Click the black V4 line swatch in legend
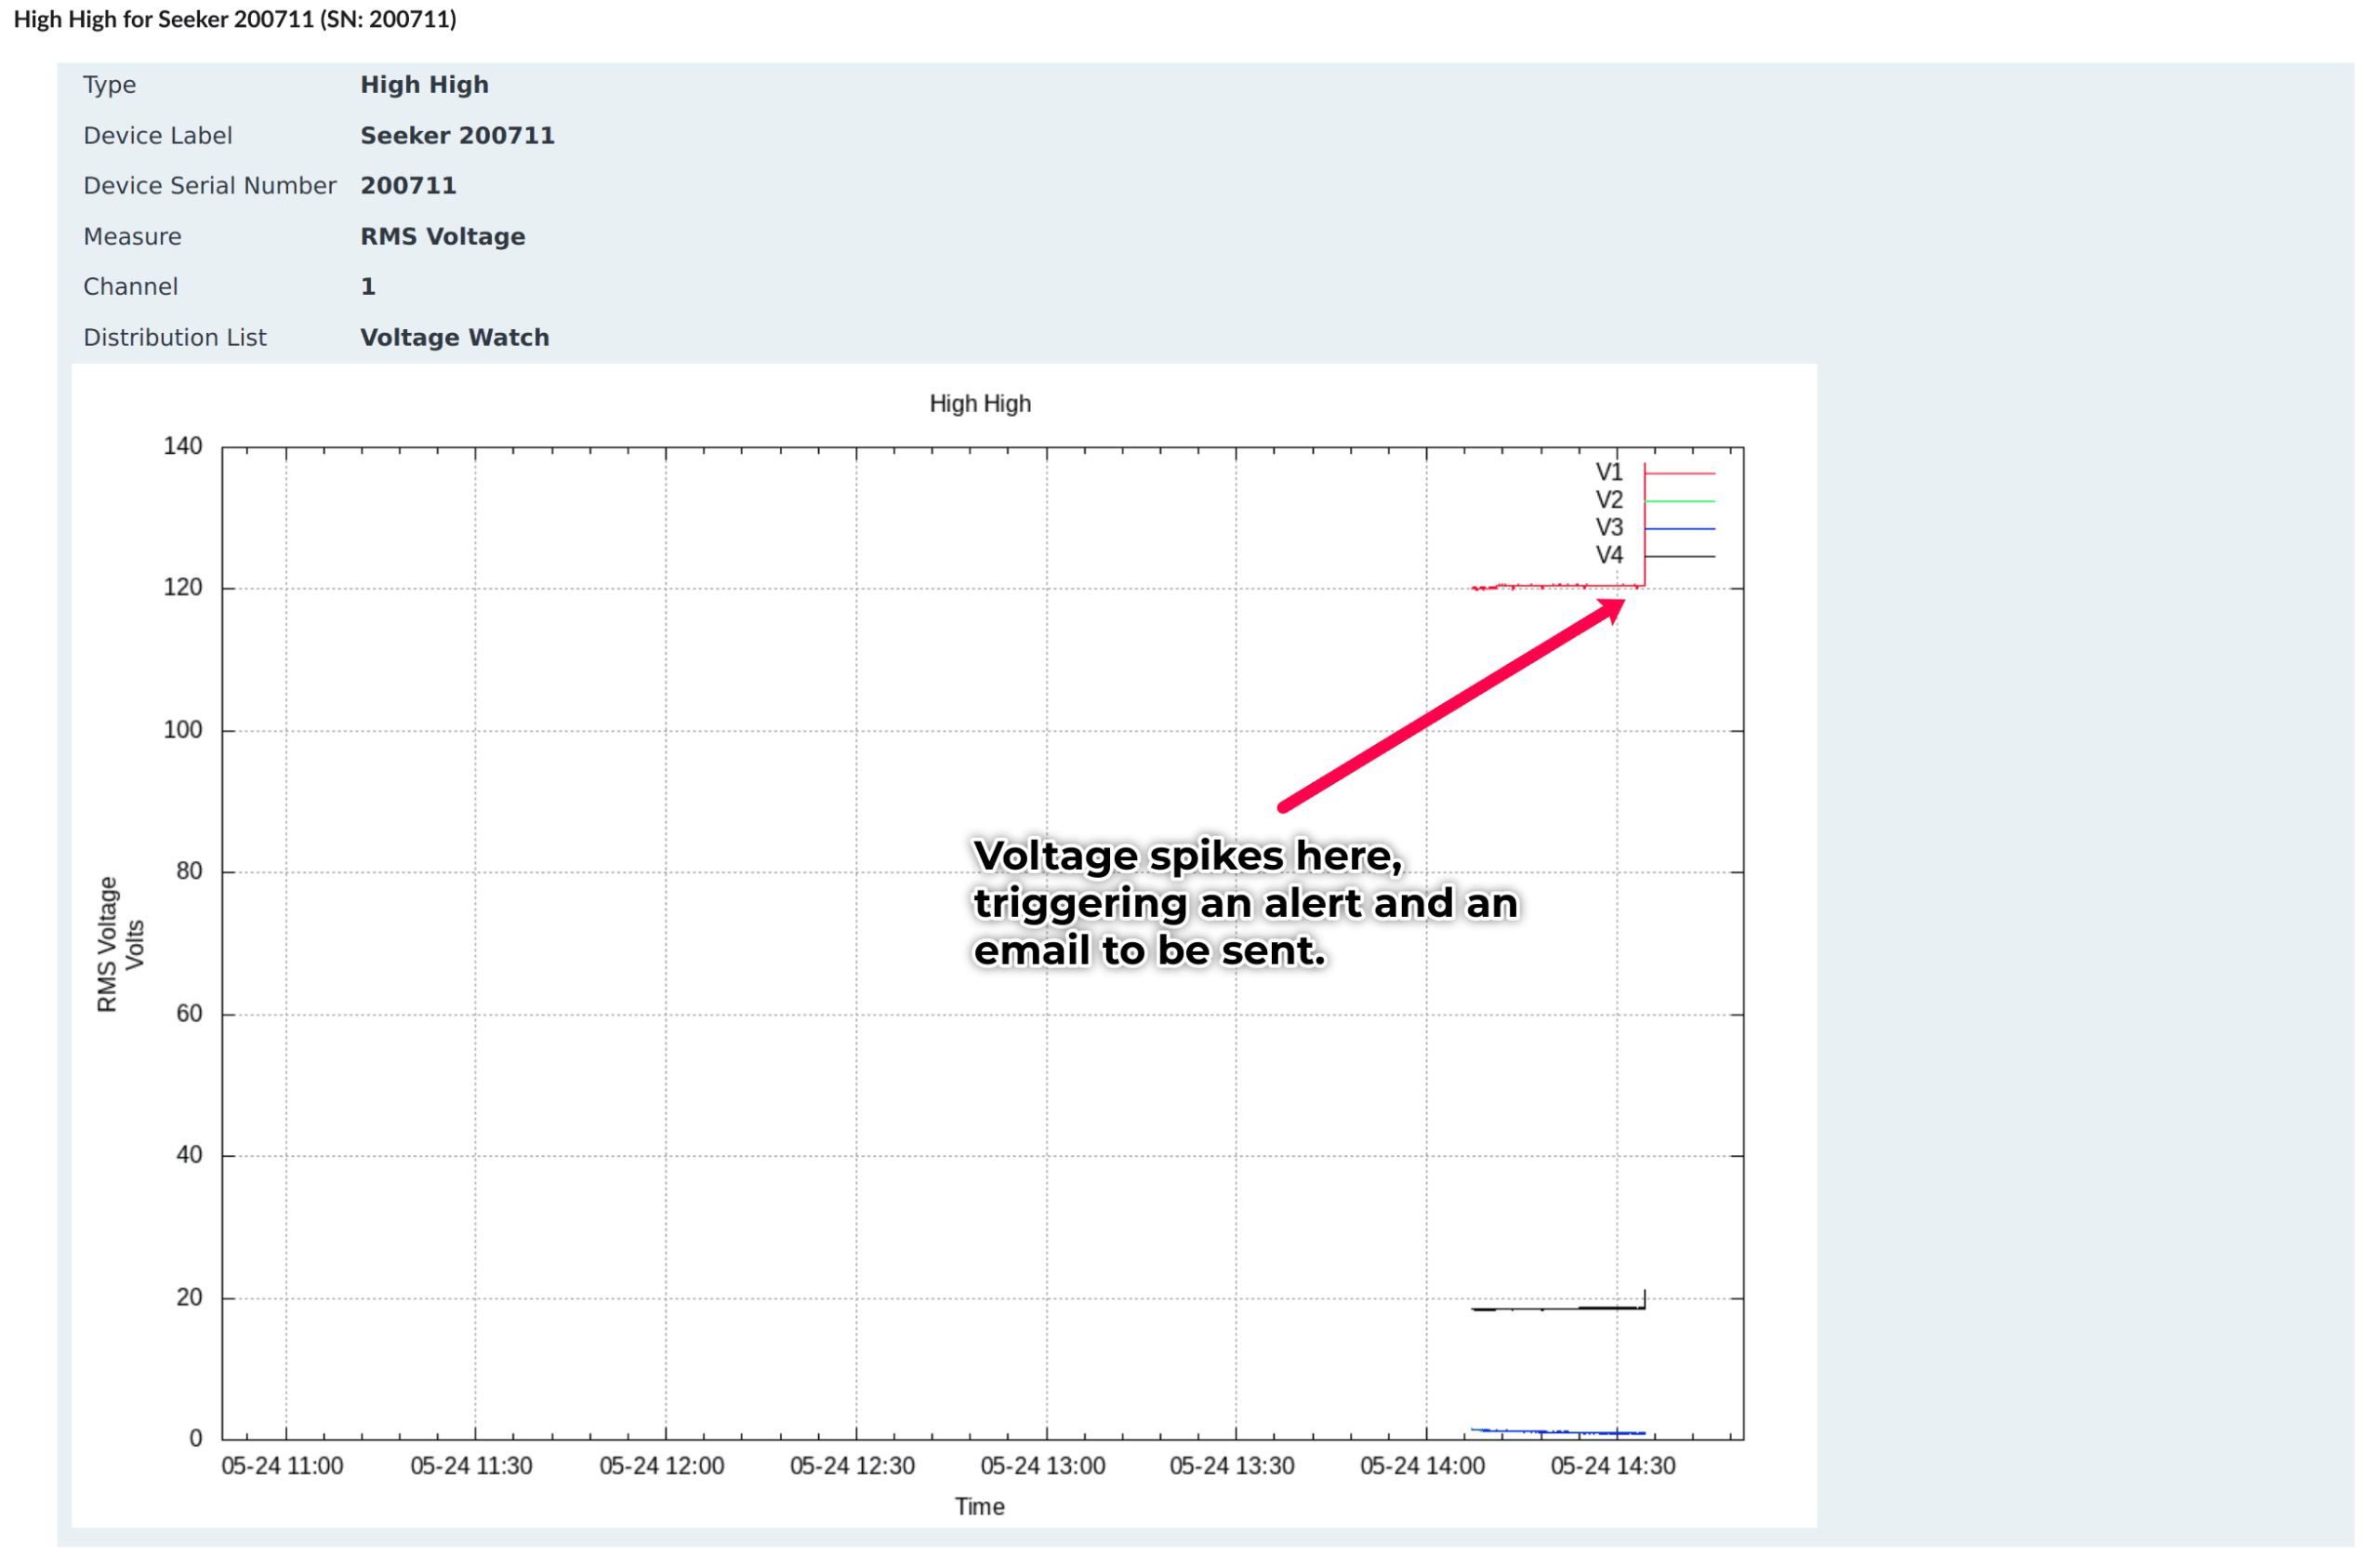This screenshot has height=1568, width=2380. point(1680,554)
